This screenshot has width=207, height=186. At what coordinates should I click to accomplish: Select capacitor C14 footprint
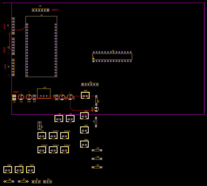(57, 97)
